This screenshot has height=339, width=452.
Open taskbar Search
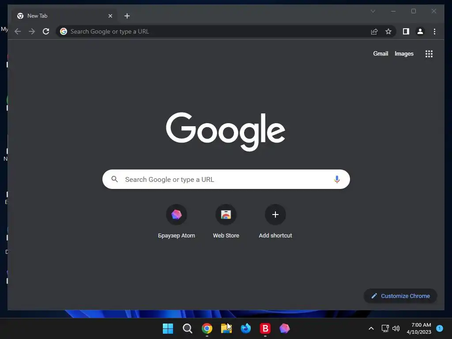point(187,328)
